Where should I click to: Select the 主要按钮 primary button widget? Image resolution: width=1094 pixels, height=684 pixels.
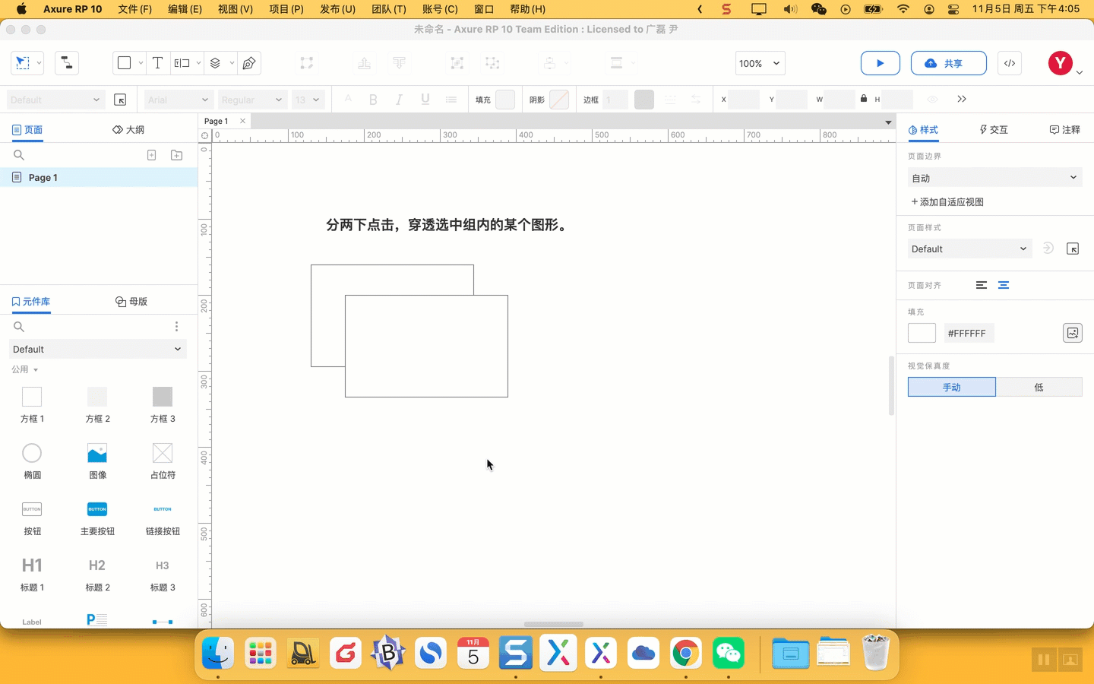pyautogui.click(x=97, y=517)
